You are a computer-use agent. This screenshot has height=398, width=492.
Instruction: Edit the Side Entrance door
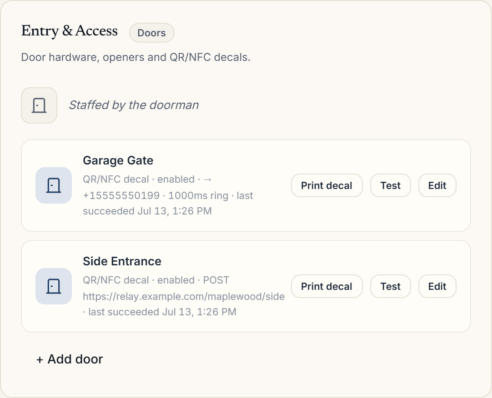pos(437,286)
